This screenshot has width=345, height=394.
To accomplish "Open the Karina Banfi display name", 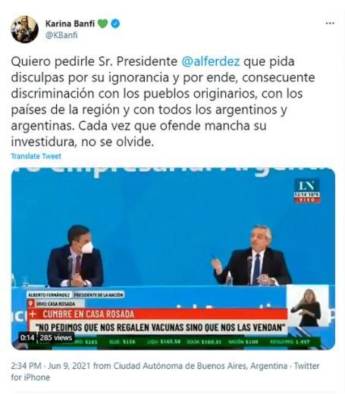I will coord(70,23).
